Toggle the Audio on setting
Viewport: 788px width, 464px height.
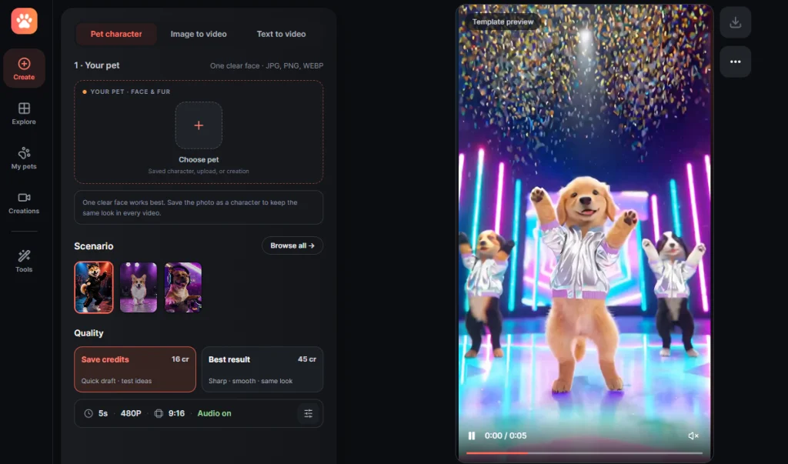tap(214, 413)
